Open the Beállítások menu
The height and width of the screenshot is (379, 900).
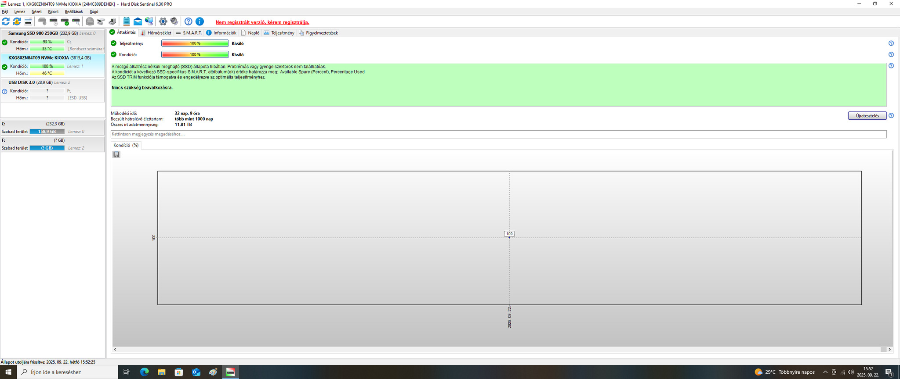pos(74,12)
